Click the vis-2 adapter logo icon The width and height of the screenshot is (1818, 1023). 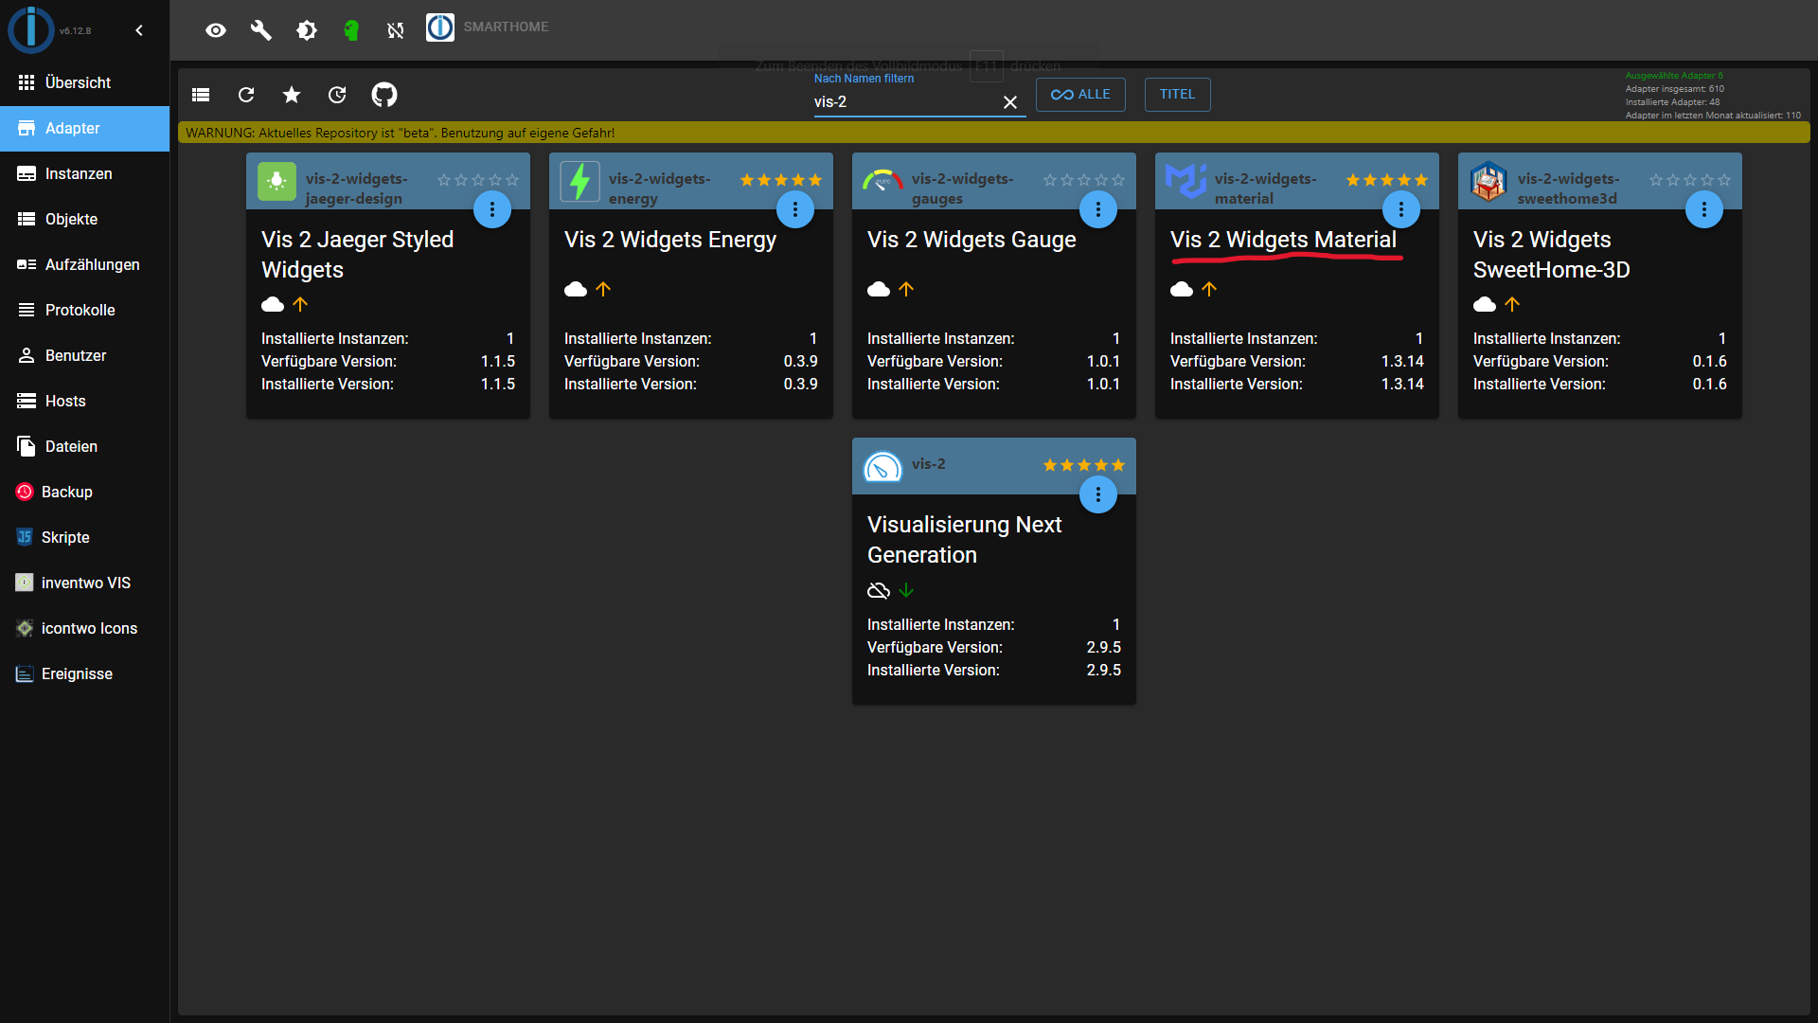click(882, 466)
